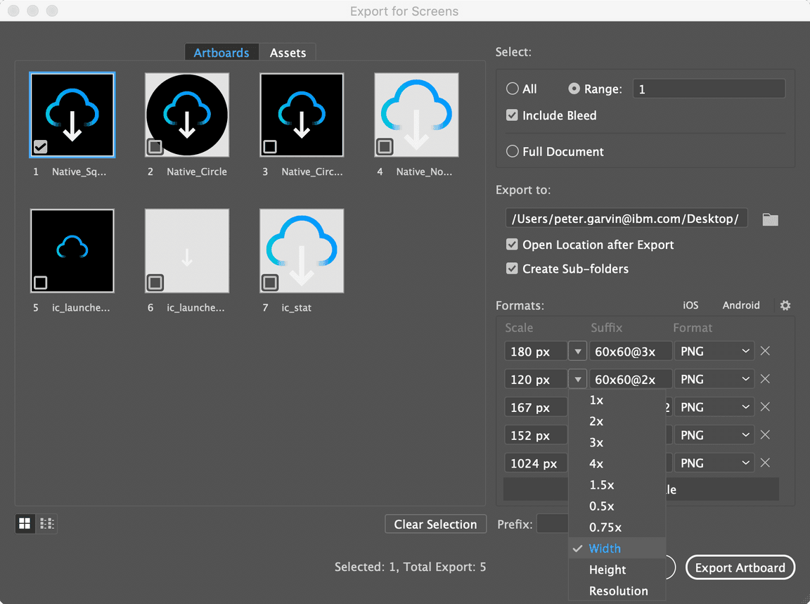
Task: Click the Export Artboard button
Action: coord(740,567)
